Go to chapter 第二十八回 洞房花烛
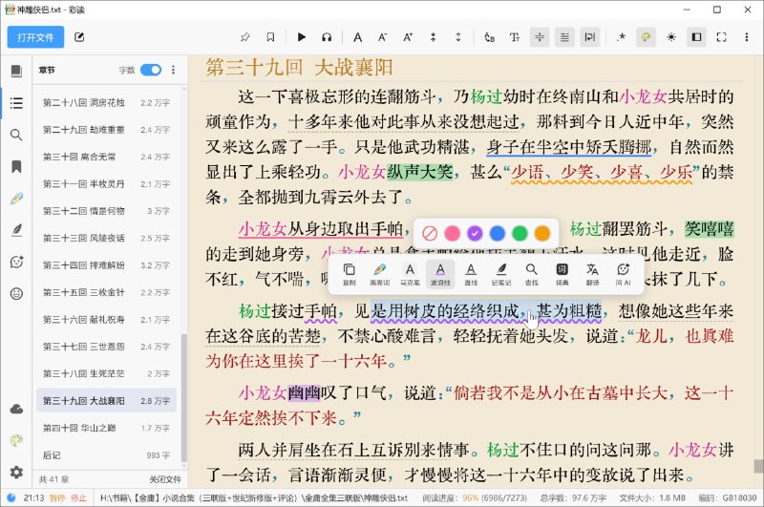The image size is (764, 507). click(106, 103)
